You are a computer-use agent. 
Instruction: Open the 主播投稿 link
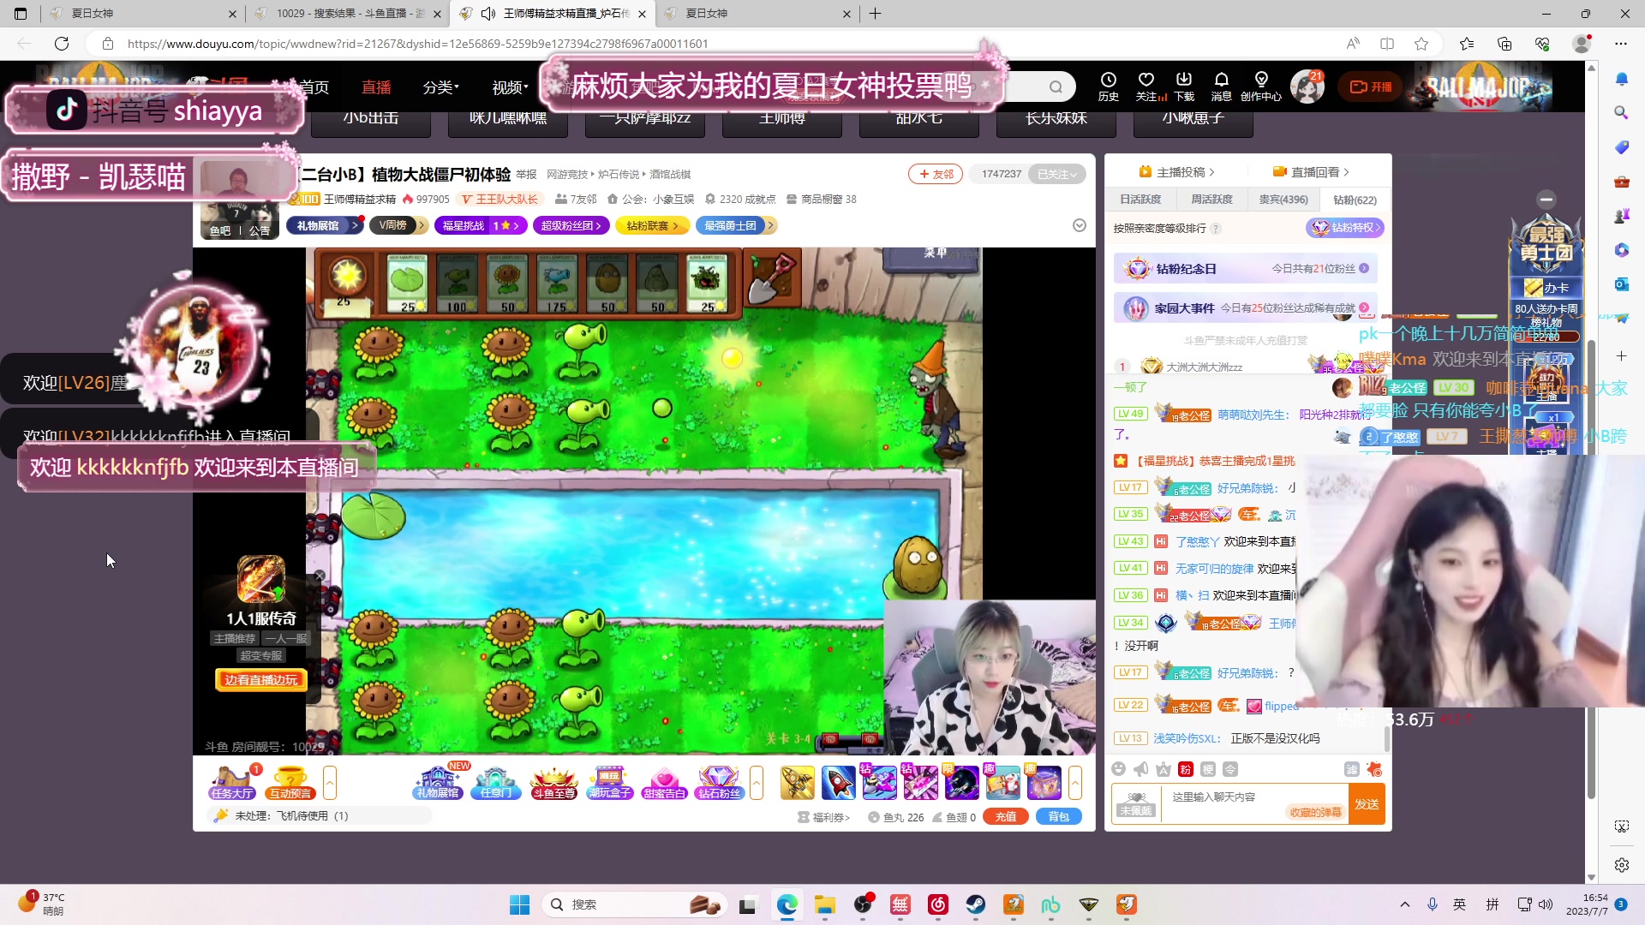[x=1177, y=172]
